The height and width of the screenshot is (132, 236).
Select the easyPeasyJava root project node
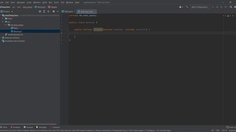pyautogui.click(x=11, y=15)
